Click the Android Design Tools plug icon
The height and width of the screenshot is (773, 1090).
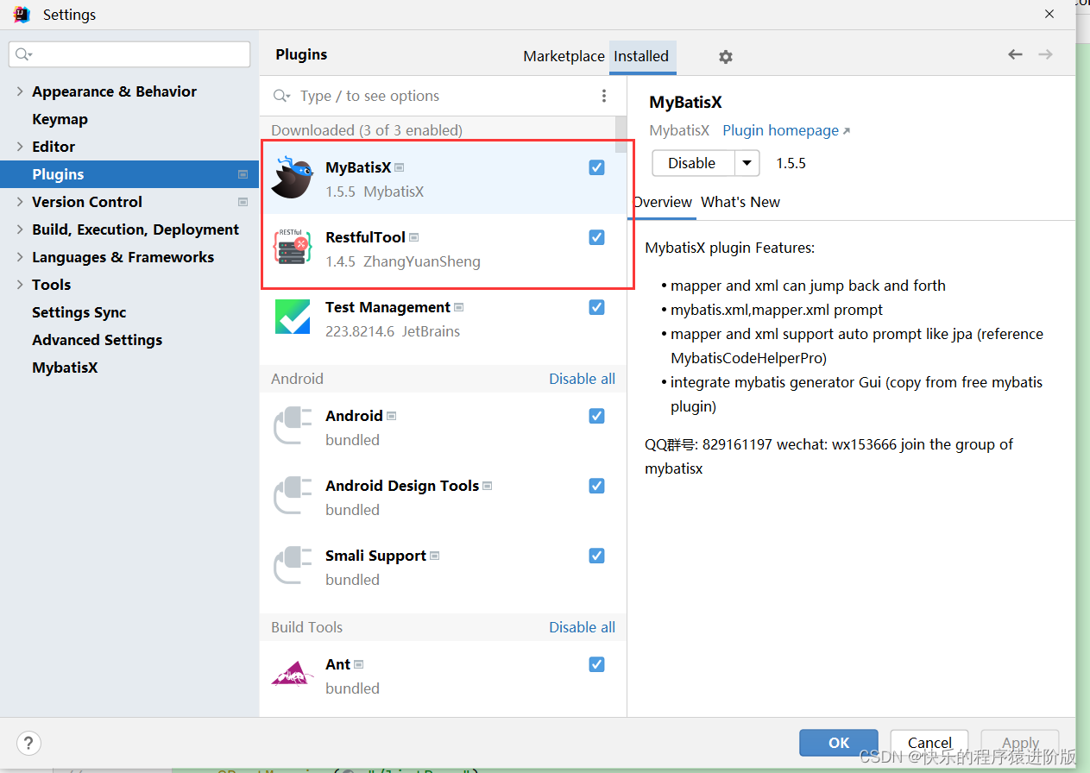pyautogui.click(x=293, y=496)
